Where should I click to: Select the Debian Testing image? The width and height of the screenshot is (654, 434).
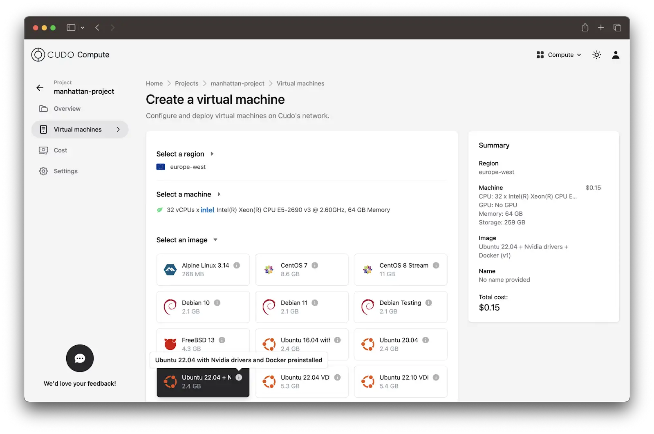pos(401,307)
